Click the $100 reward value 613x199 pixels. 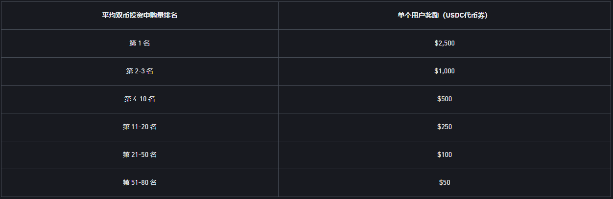(x=445, y=155)
